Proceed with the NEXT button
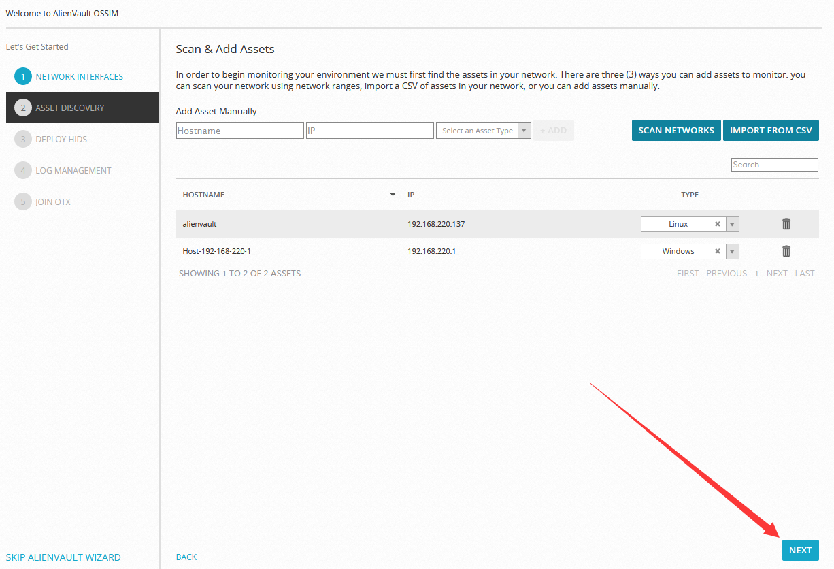 801,551
